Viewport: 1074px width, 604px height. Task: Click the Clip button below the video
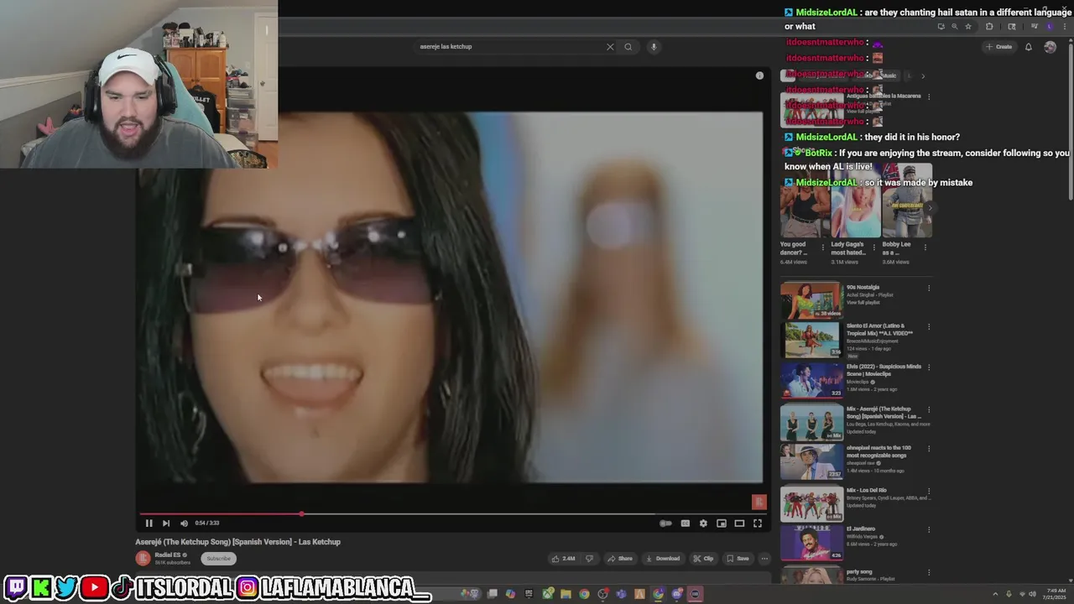703,559
